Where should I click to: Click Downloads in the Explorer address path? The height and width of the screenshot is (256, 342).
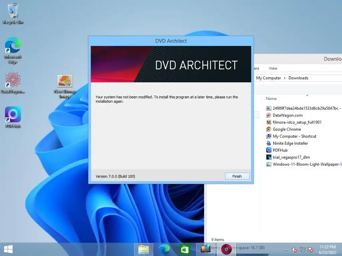[298, 78]
